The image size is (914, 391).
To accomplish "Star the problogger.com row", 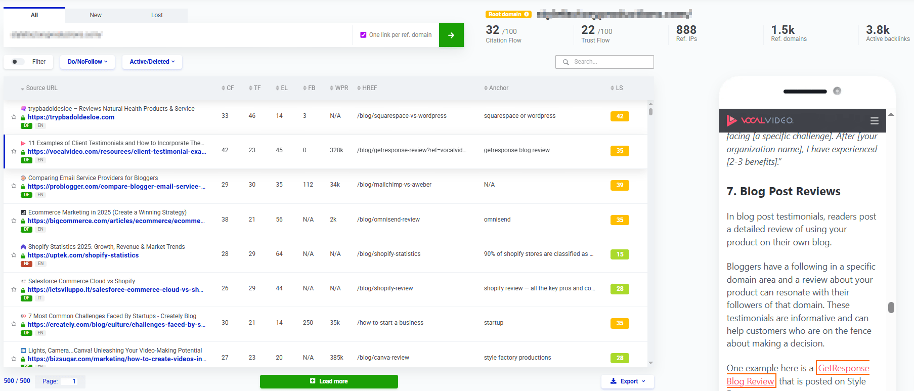I will click(14, 186).
